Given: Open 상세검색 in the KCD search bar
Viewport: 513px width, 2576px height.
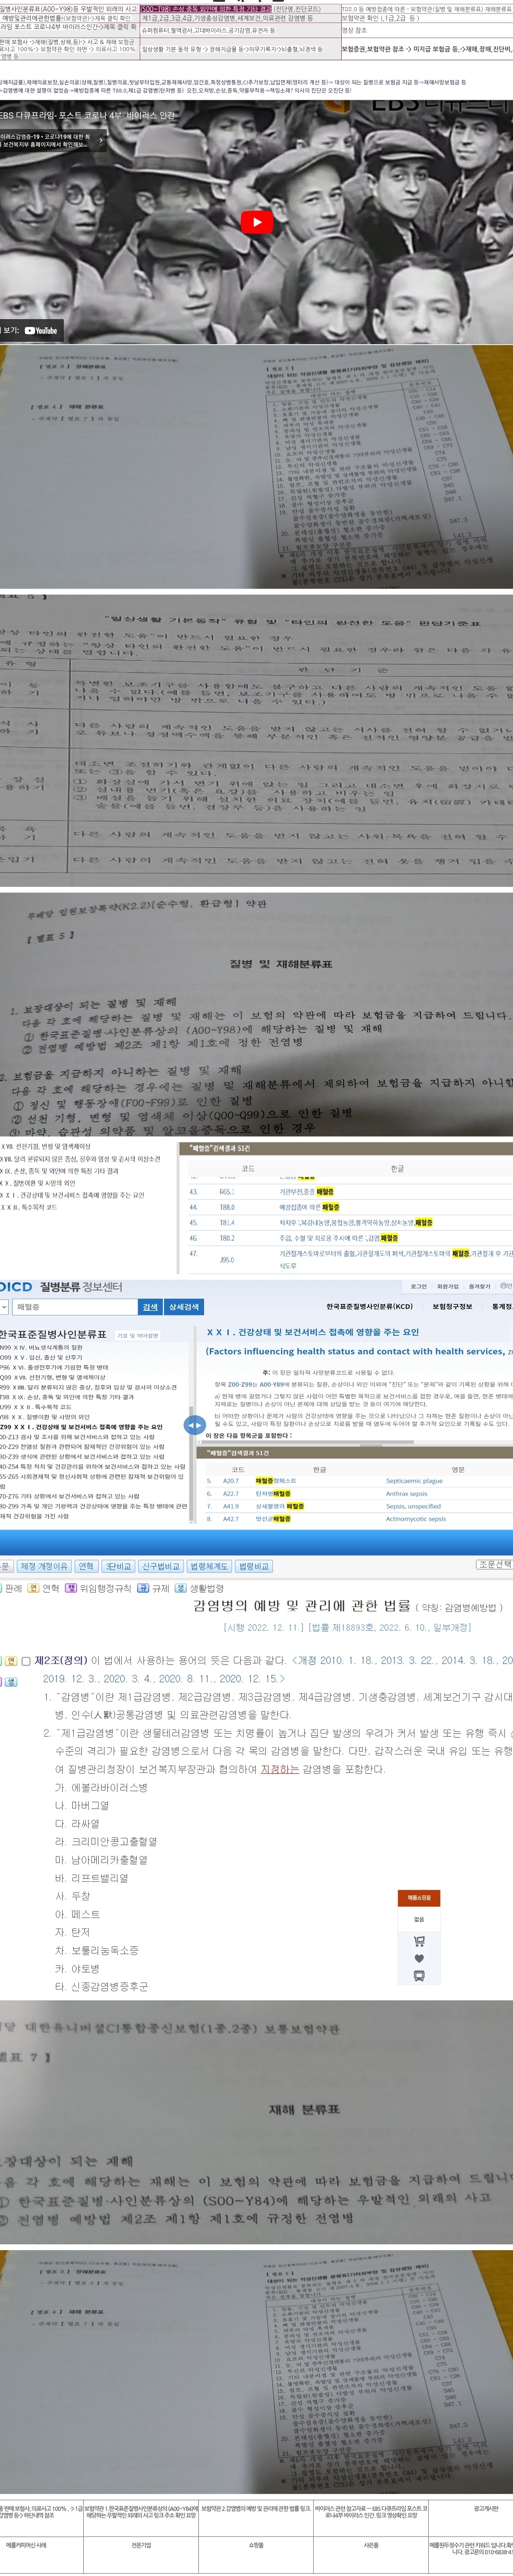Looking at the screenshot, I should pyautogui.click(x=184, y=1306).
